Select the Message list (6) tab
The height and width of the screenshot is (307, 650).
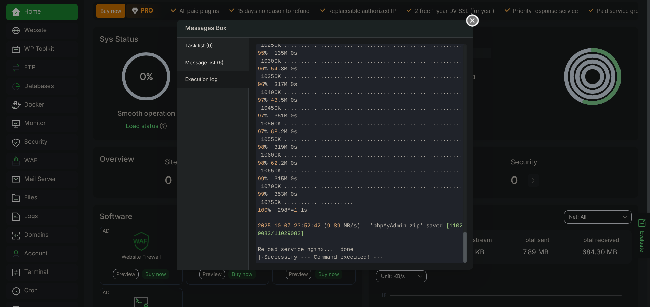(204, 63)
